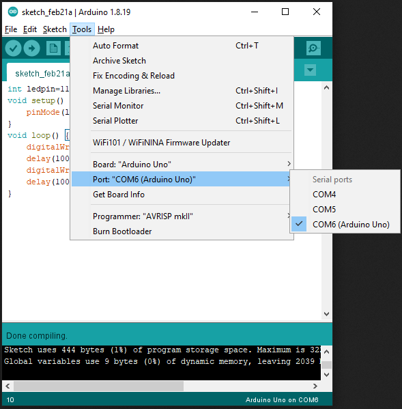402x409 pixels.
Task: Click the New sketch toolbar icon
Action: (x=53, y=48)
